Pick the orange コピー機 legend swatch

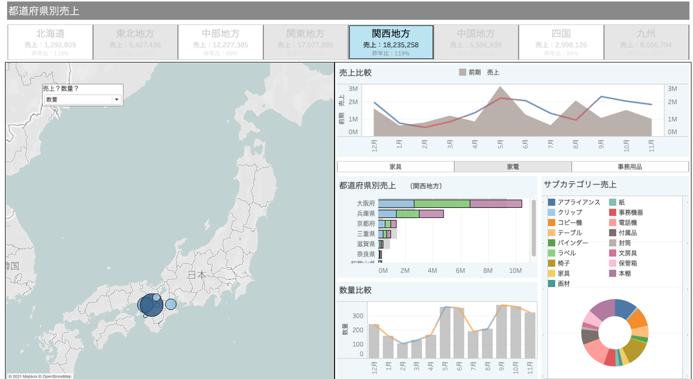(552, 223)
